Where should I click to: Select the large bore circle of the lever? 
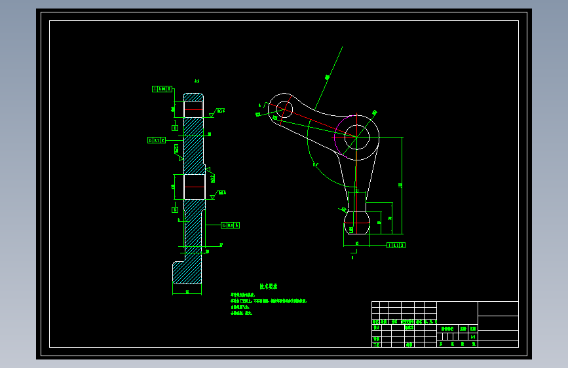[x=357, y=137]
